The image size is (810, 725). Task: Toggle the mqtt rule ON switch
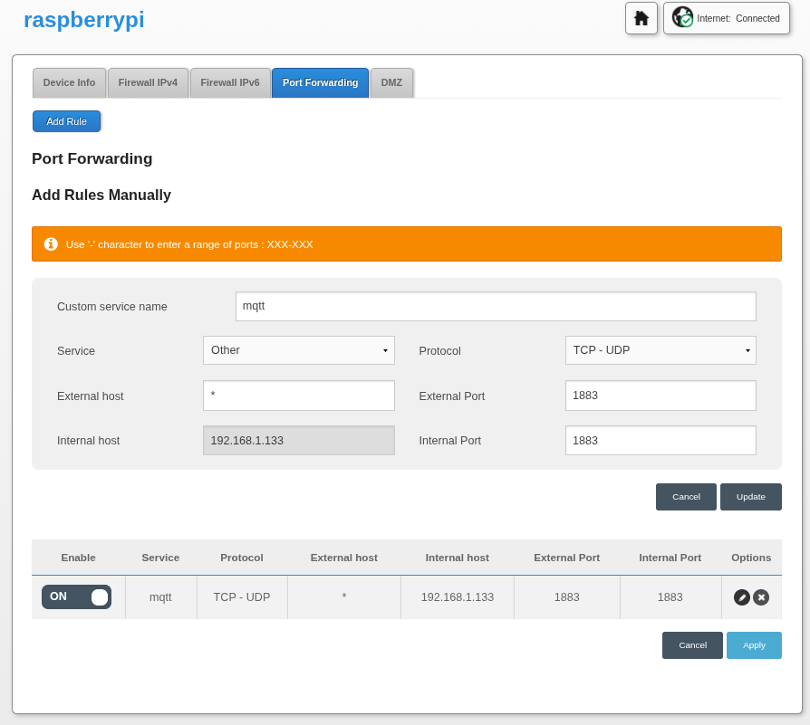point(76,596)
